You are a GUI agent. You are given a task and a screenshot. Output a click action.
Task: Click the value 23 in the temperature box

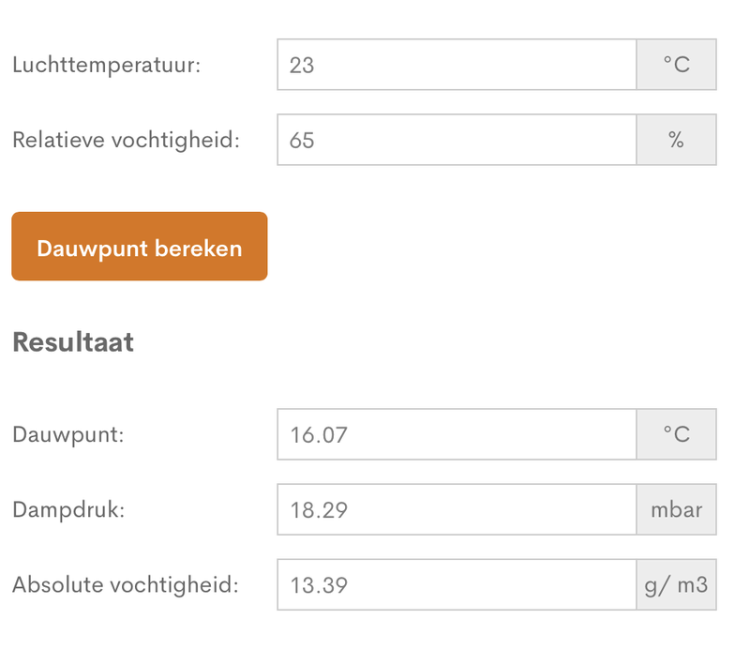[302, 66]
